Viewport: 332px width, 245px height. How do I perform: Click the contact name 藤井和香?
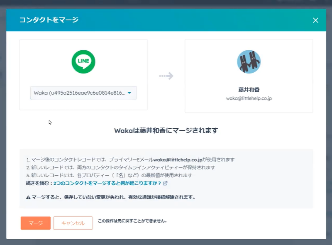[x=249, y=90]
